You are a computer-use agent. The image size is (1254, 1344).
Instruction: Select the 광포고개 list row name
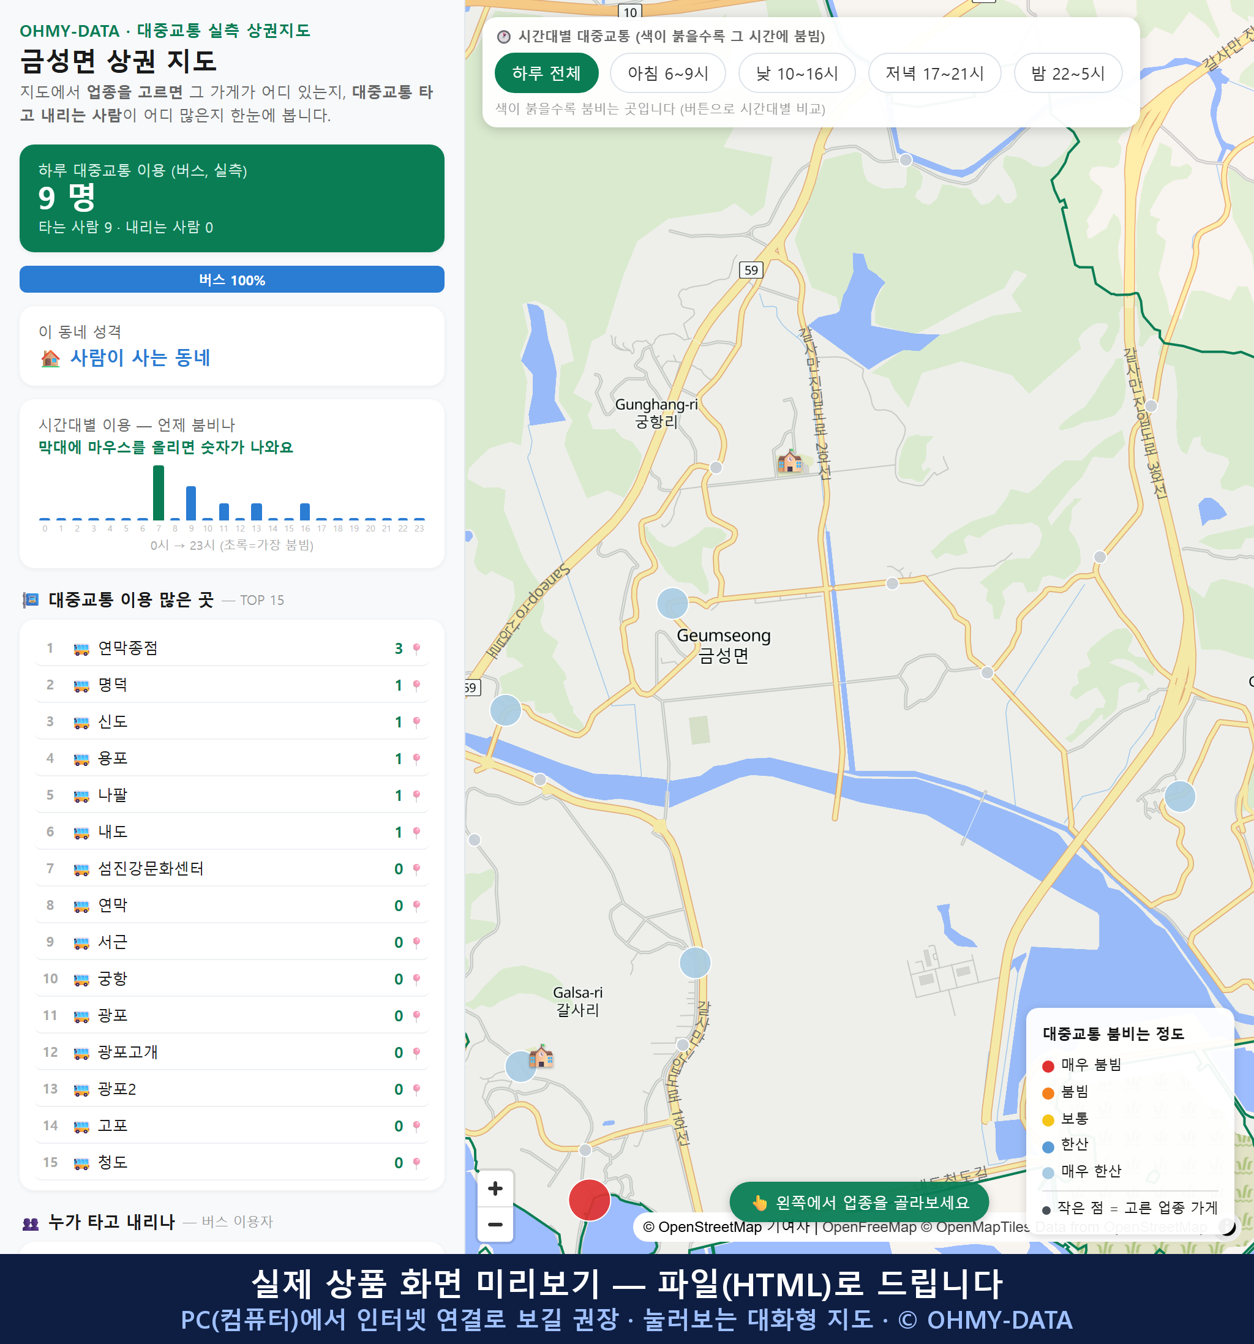tap(128, 1052)
